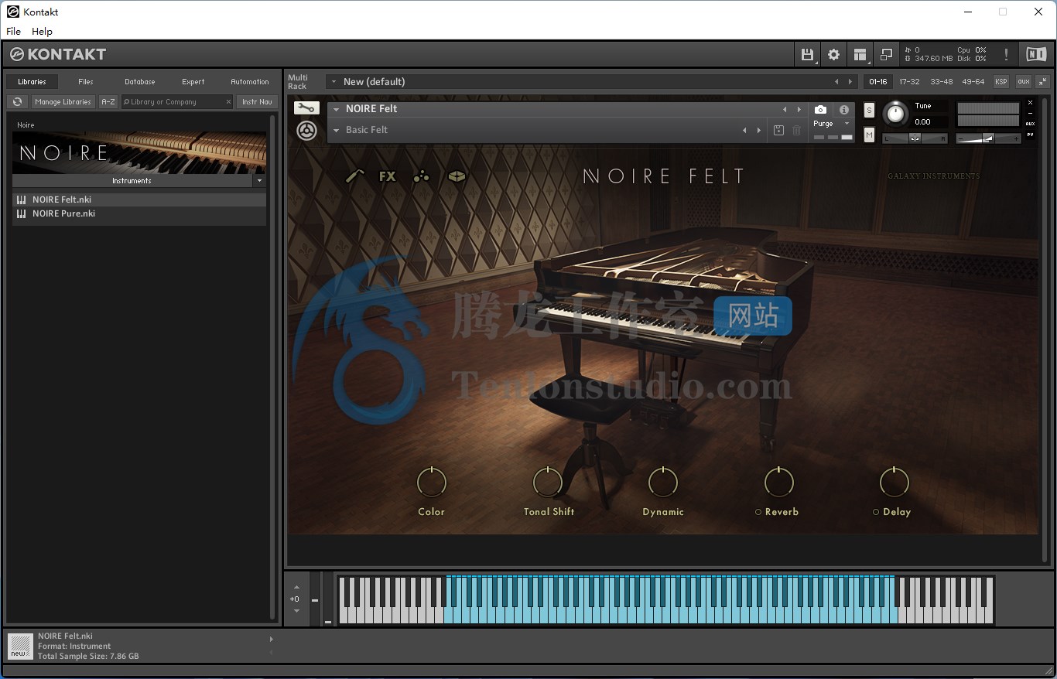This screenshot has height=679, width=1057.
Task: Click the Library or Company search field
Action: [176, 101]
